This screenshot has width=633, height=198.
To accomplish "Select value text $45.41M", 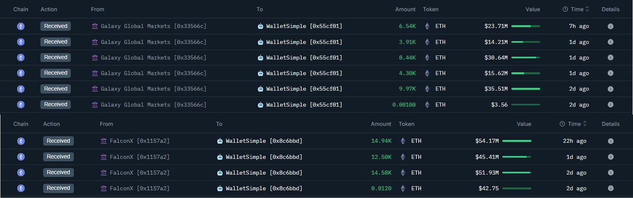I will [x=487, y=156].
